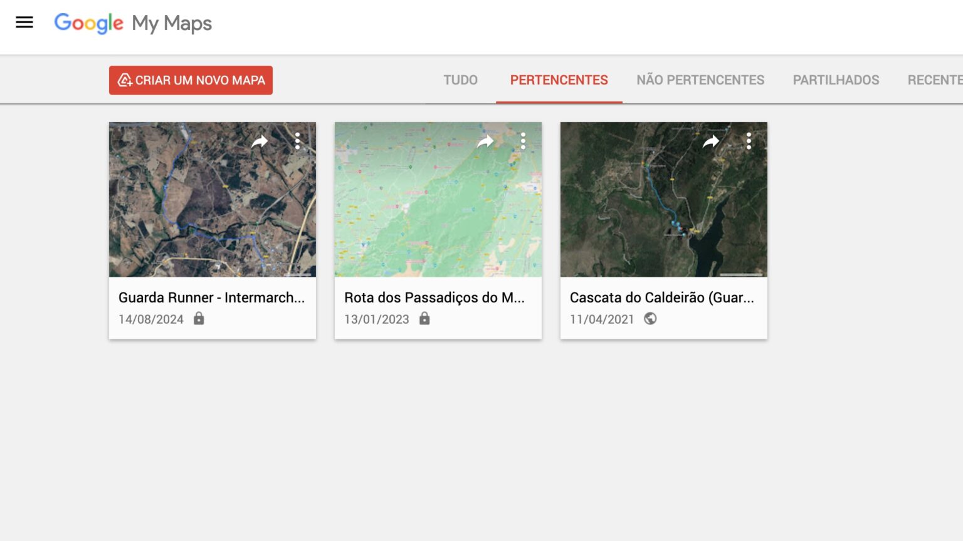Open the hamburger navigation menu

pyautogui.click(x=24, y=22)
